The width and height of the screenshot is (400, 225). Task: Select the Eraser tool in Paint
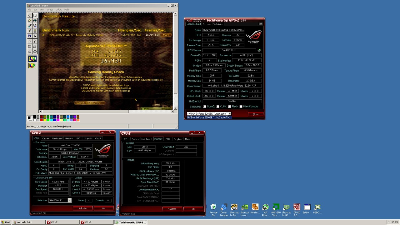[30, 20]
